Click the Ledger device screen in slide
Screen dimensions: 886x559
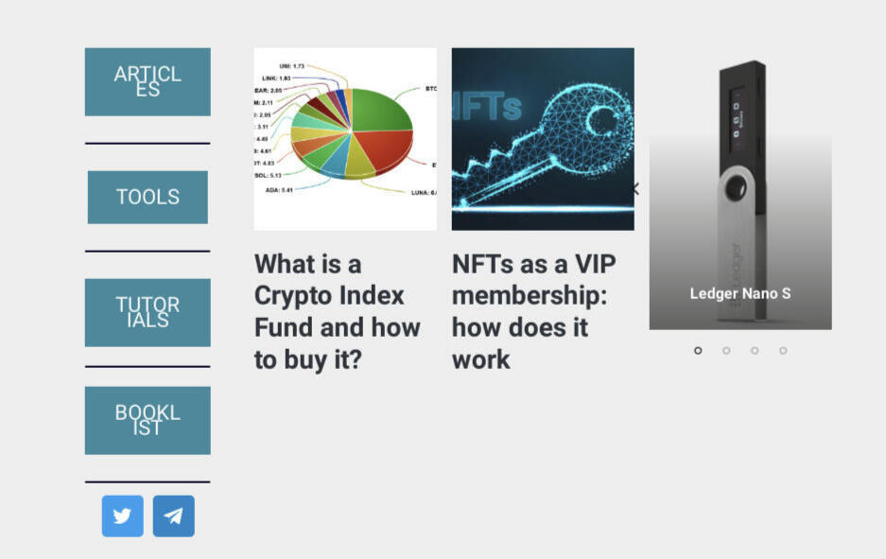pyautogui.click(x=737, y=118)
